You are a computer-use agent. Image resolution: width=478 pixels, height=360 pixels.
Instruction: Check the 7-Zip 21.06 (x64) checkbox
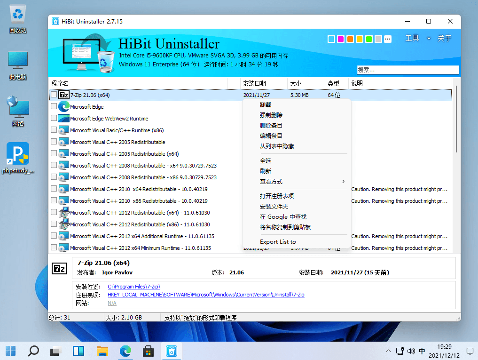pos(54,95)
